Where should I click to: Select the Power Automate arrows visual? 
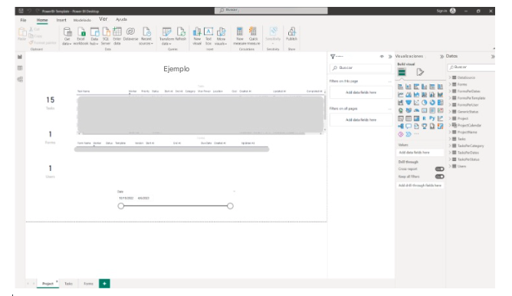pos(409,134)
